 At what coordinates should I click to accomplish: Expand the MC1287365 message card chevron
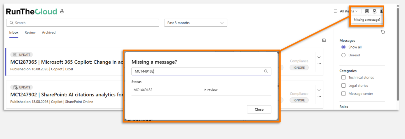[x=319, y=57]
